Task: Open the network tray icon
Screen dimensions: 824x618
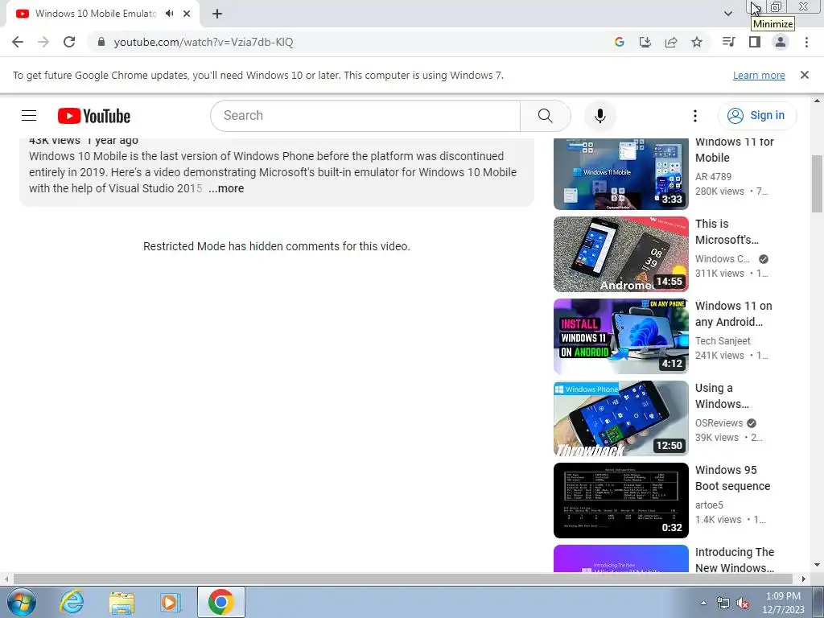Action: point(723,604)
